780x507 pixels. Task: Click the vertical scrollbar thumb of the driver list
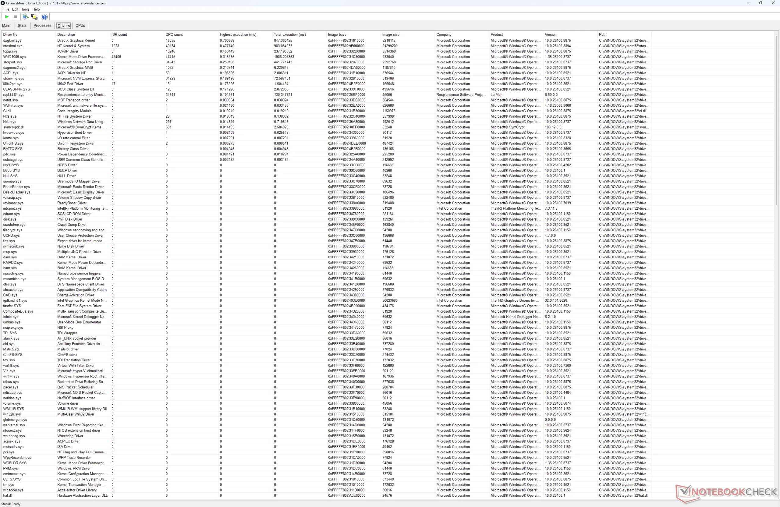(x=776, y=121)
